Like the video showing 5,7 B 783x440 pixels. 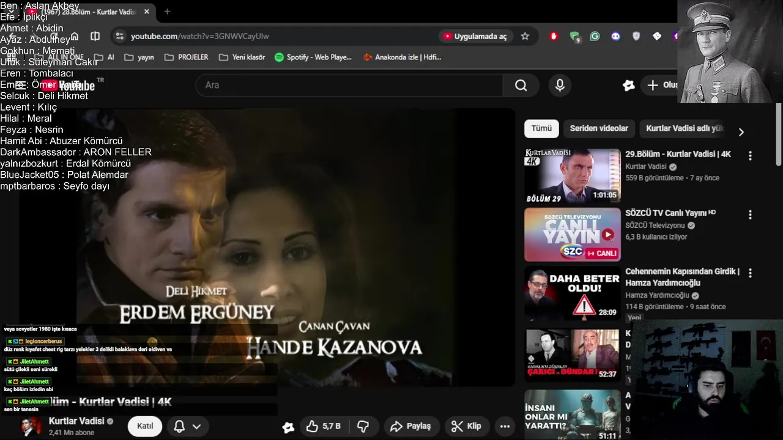(324, 426)
